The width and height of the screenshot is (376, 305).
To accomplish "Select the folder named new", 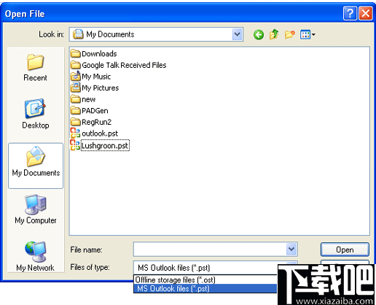I will click(x=83, y=99).
